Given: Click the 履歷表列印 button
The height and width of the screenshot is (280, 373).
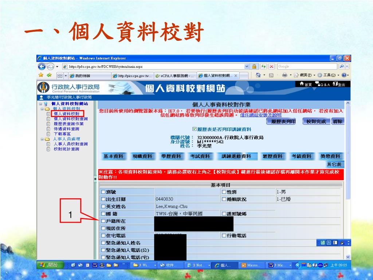Looking at the screenshot, I should tap(281, 121).
